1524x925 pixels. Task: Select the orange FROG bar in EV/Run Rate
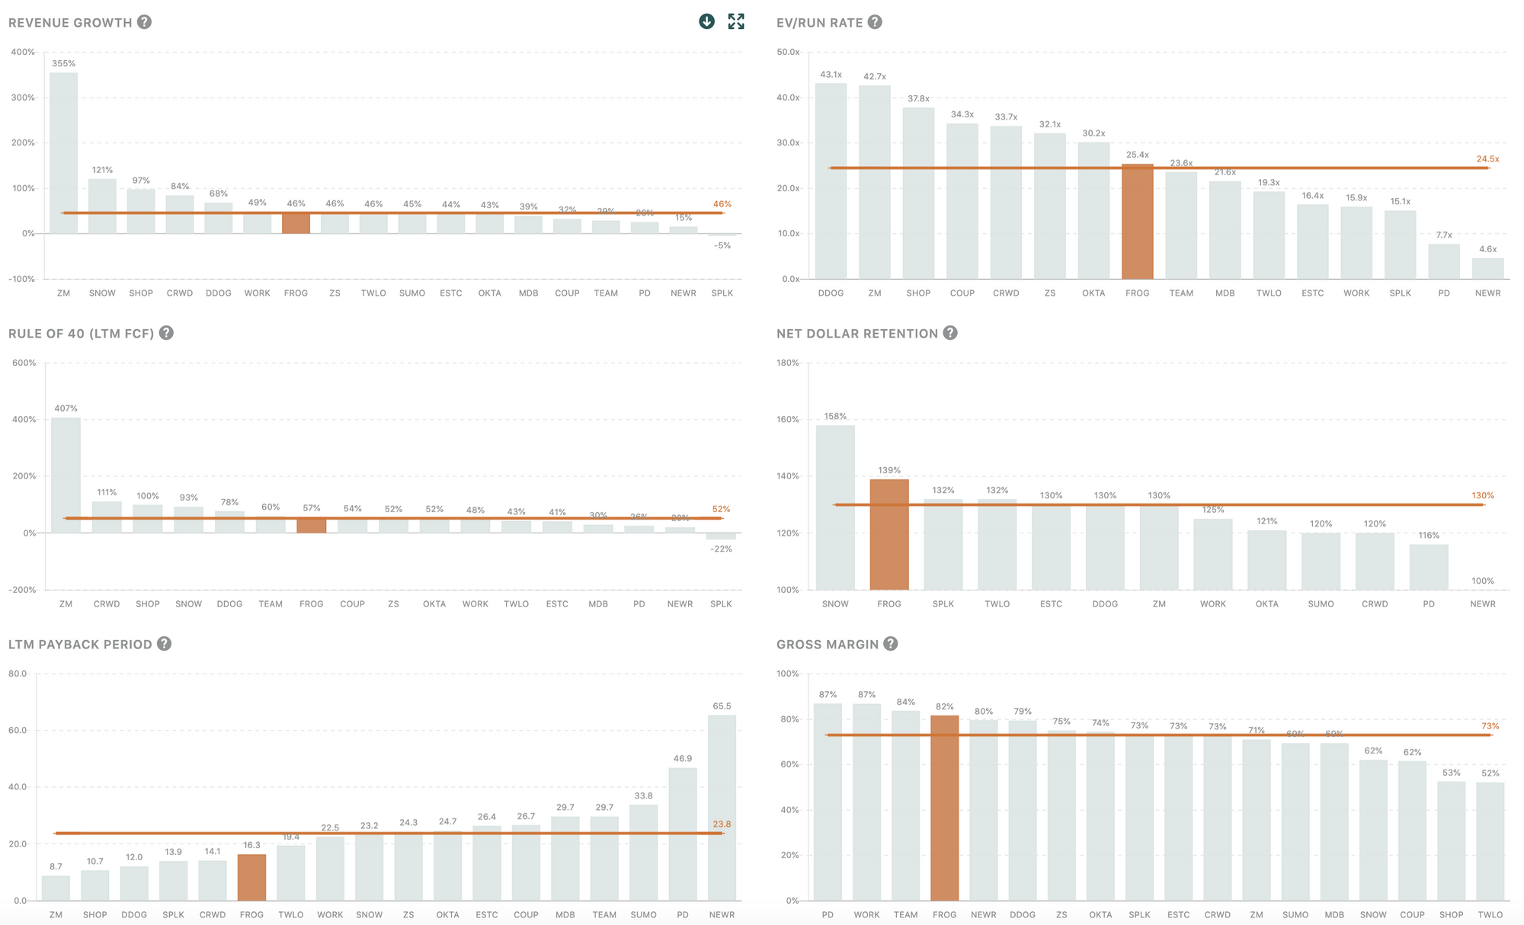point(1137,221)
